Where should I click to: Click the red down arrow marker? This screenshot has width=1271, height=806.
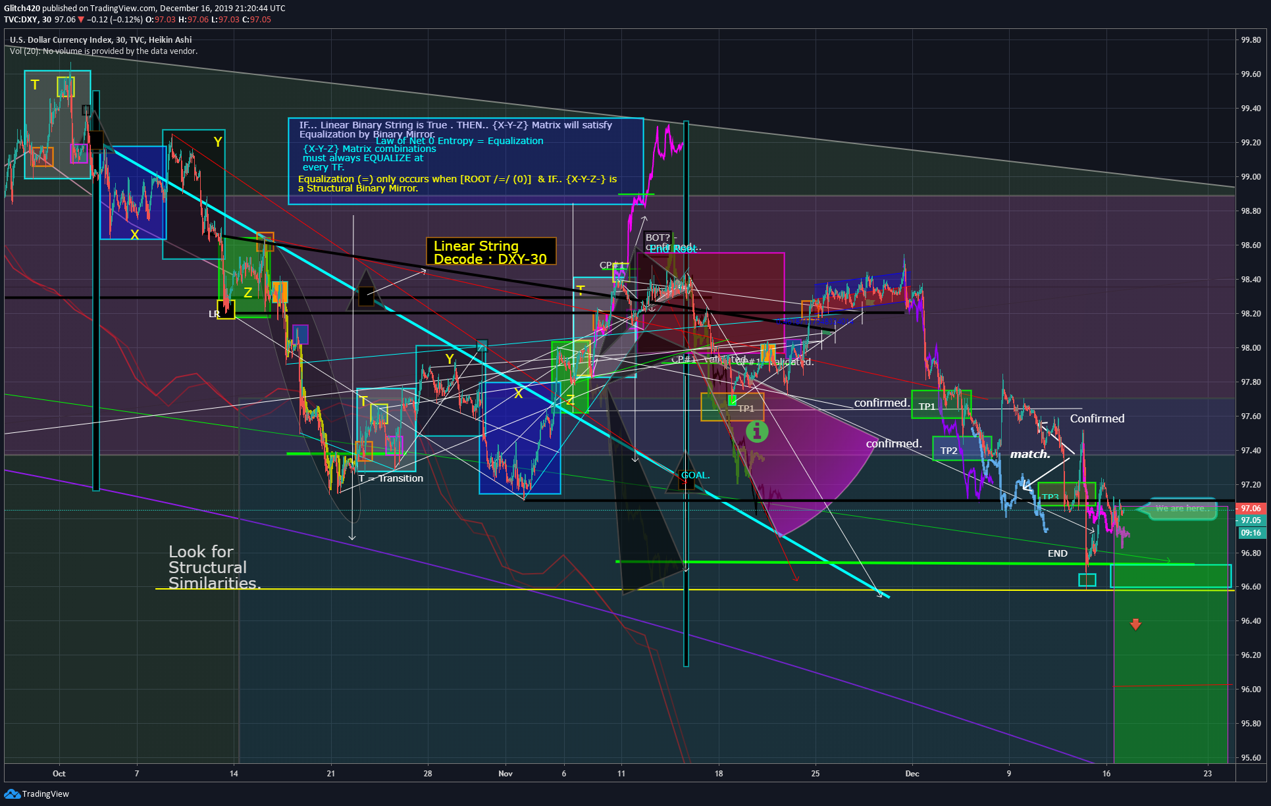tap(1135, 624)
